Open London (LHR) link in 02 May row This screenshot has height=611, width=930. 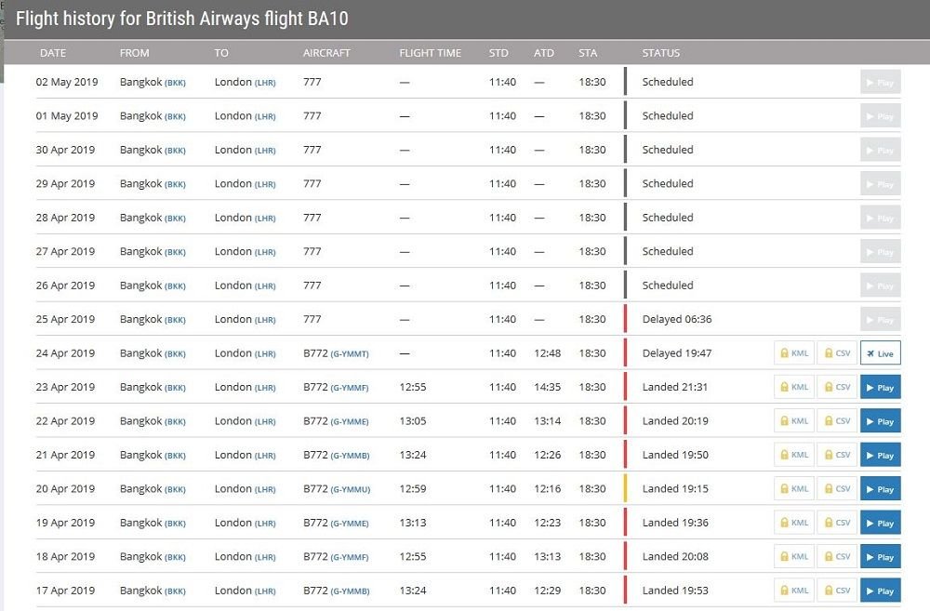245,82
